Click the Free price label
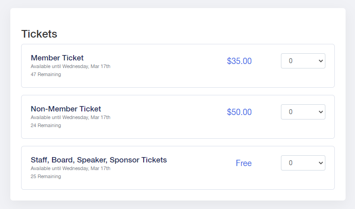The width and height of the screenshot is (355, 209). tap(244, 163)
